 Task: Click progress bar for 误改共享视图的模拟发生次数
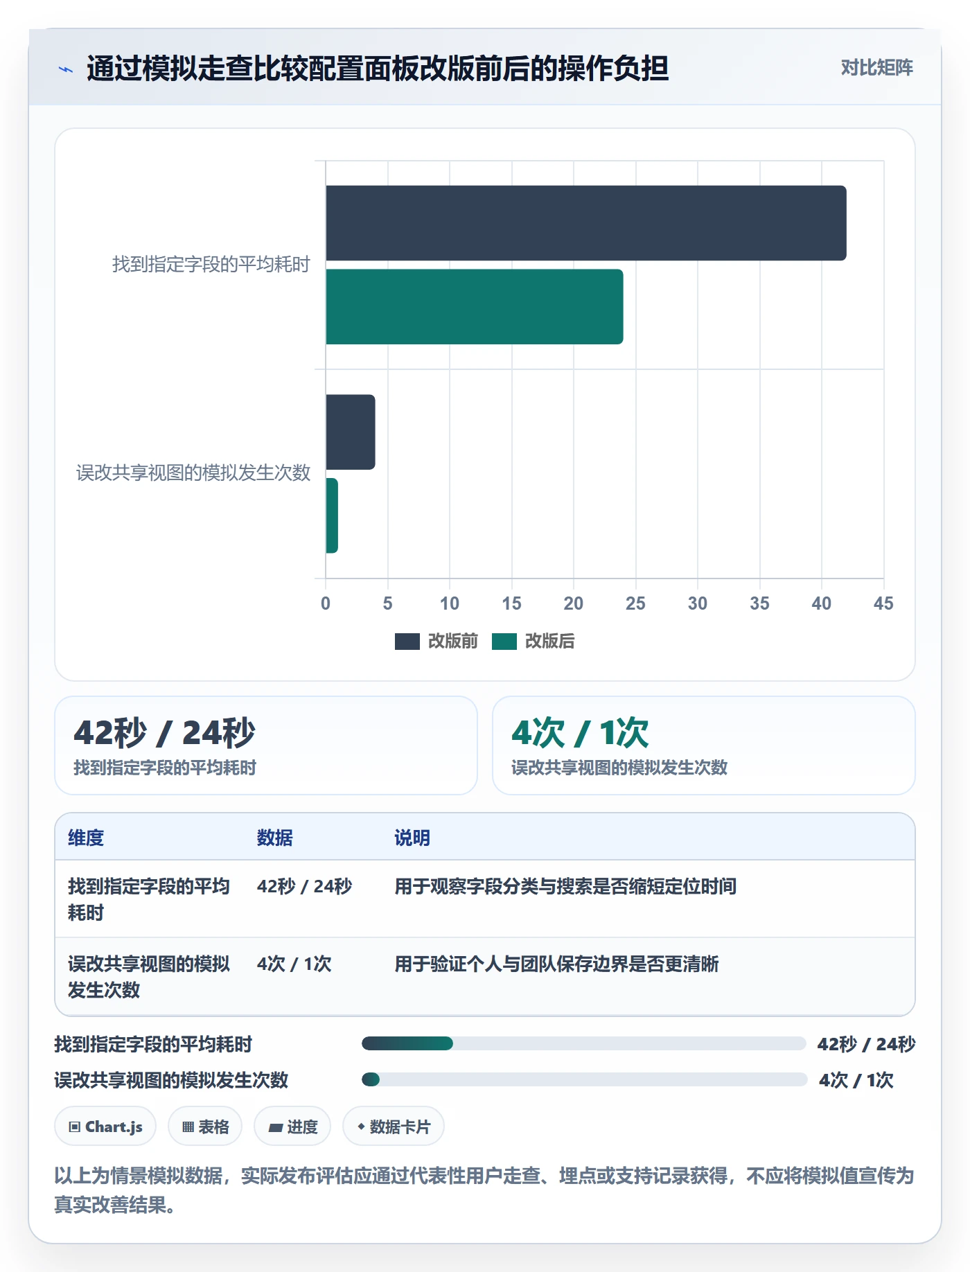coord(584,1079)
